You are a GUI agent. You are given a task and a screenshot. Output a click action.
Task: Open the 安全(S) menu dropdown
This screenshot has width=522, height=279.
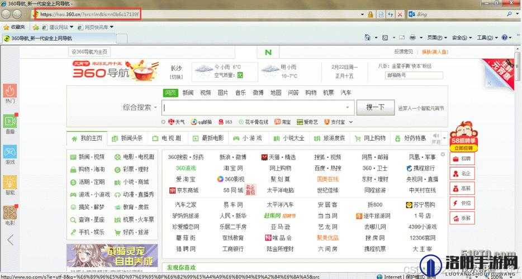[x=462, y=37]
